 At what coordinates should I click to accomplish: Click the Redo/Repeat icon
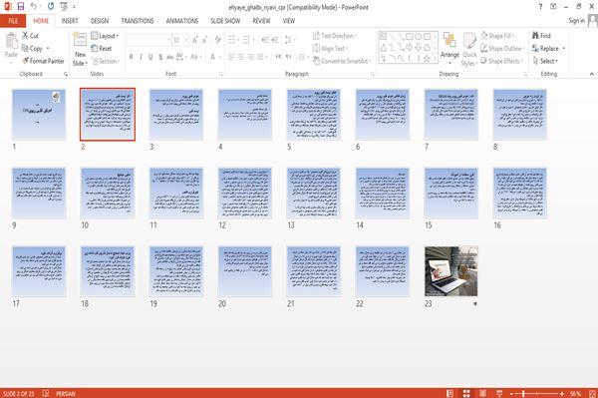(51, 6)
